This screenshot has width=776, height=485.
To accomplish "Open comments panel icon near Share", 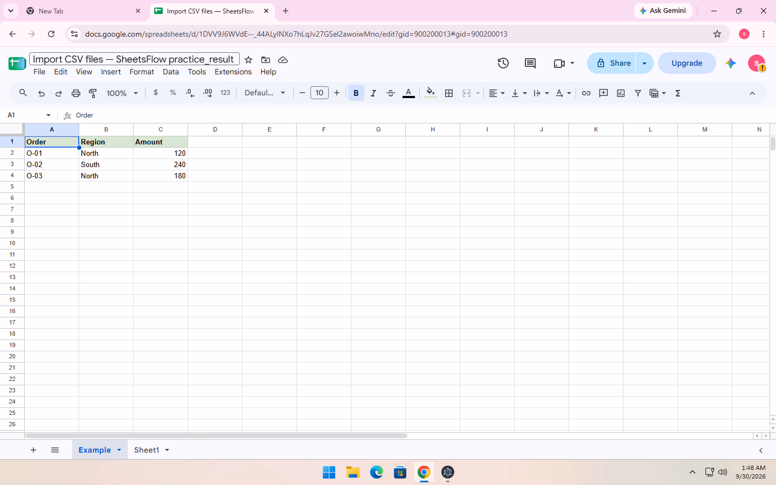I will click(x=530, y=63).
